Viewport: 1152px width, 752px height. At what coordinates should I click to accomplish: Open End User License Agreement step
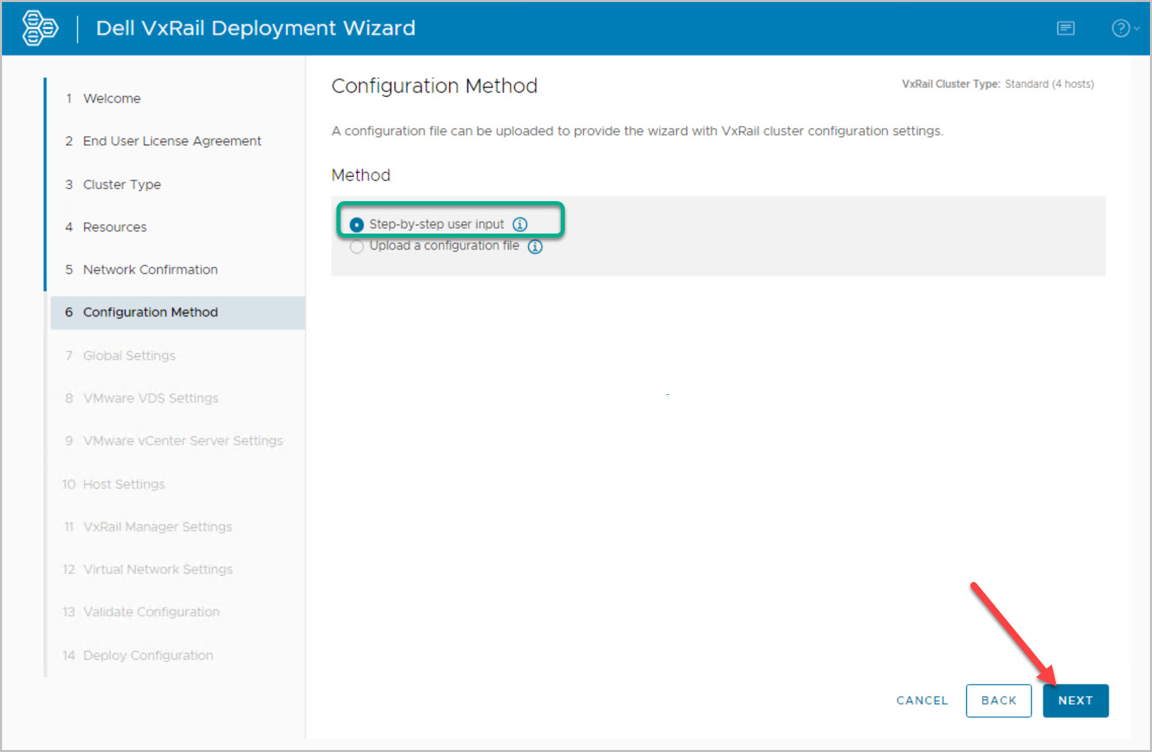172,141
